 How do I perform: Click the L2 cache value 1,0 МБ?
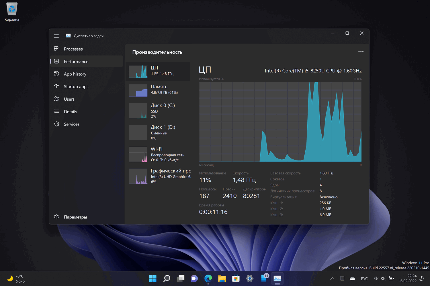point(325,209)
